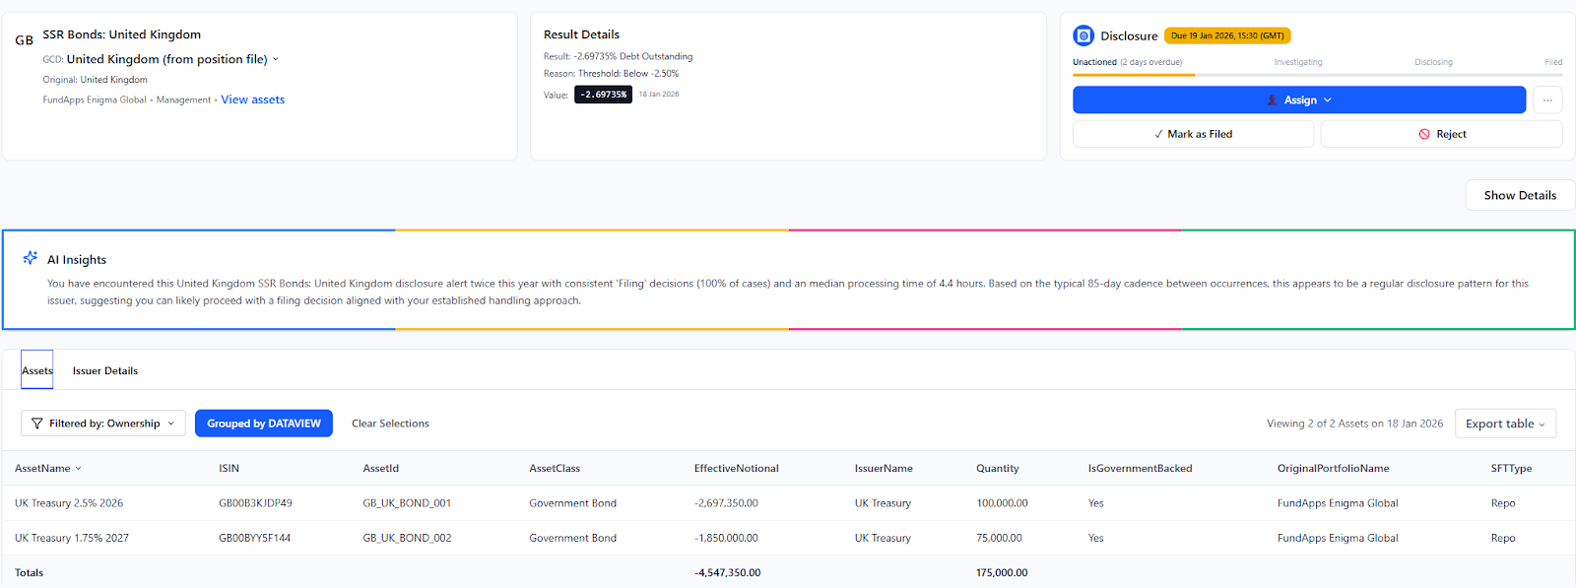Click Clear Selections
Image resolution: width=1576 pixels, height=588 pixels.
390,424
